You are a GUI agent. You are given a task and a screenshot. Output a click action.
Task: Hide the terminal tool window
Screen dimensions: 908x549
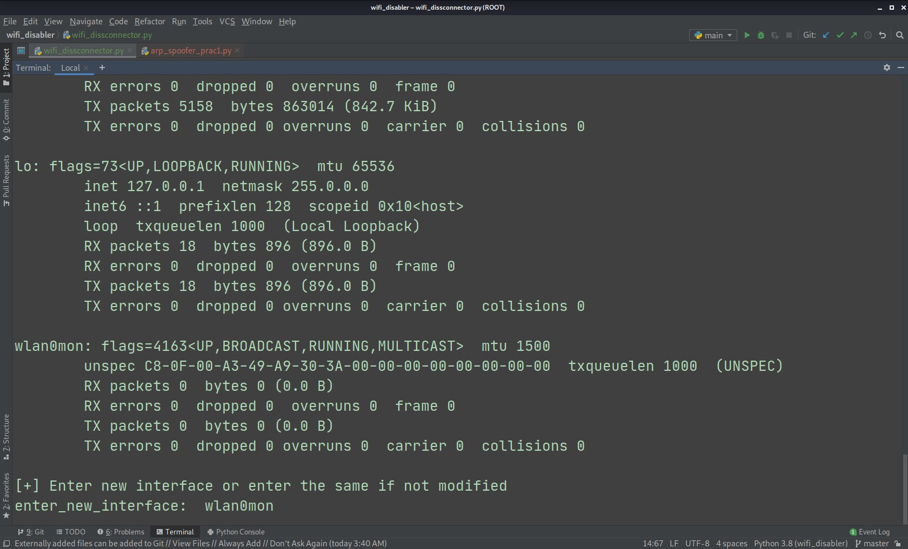click(x=900, y=67)
